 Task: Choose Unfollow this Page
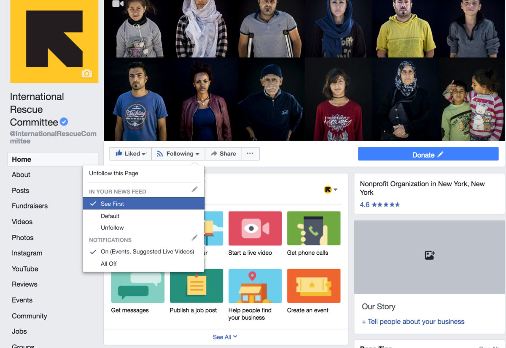(x=114, y=173)
